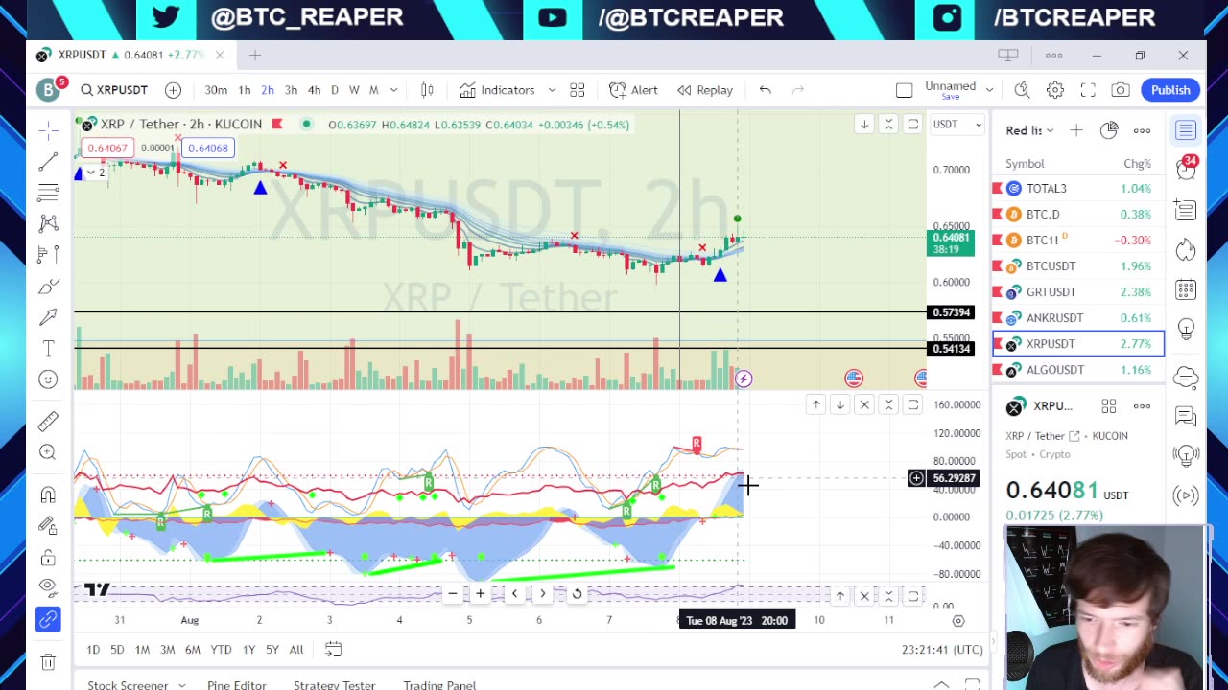
Task: Open the alerts clock sidebar icon
Action: [1186, 169]
